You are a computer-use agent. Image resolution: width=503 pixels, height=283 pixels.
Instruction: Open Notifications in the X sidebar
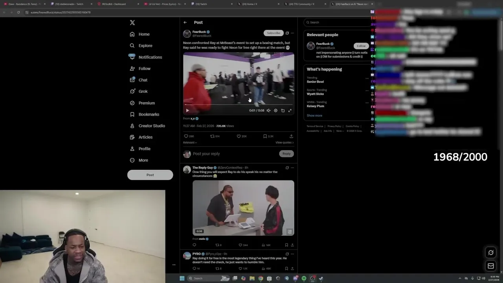point(145,57)
